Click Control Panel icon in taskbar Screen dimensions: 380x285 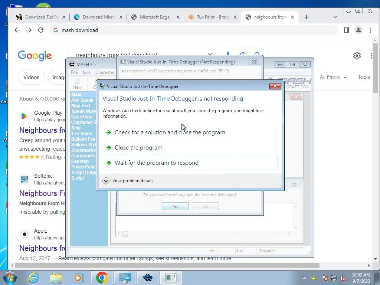(125, 278)
